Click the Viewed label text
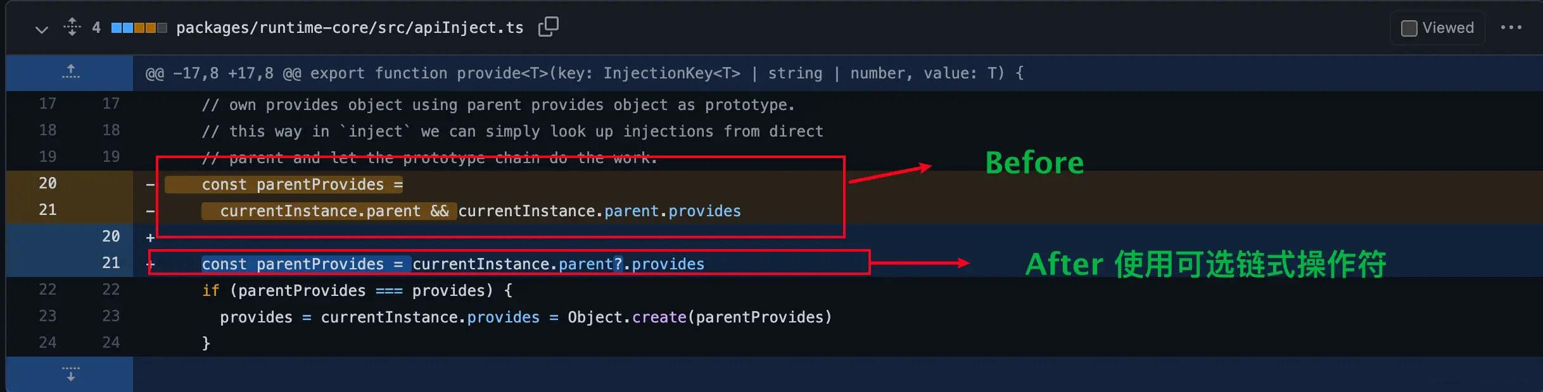The image size is (1543, 392). pos(1448,28)
